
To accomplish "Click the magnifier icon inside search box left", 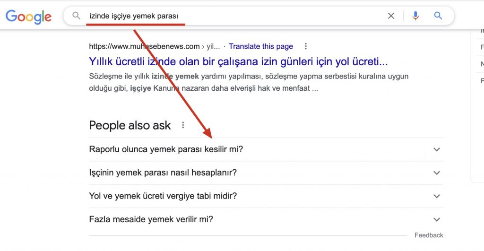I will [76, 16].
